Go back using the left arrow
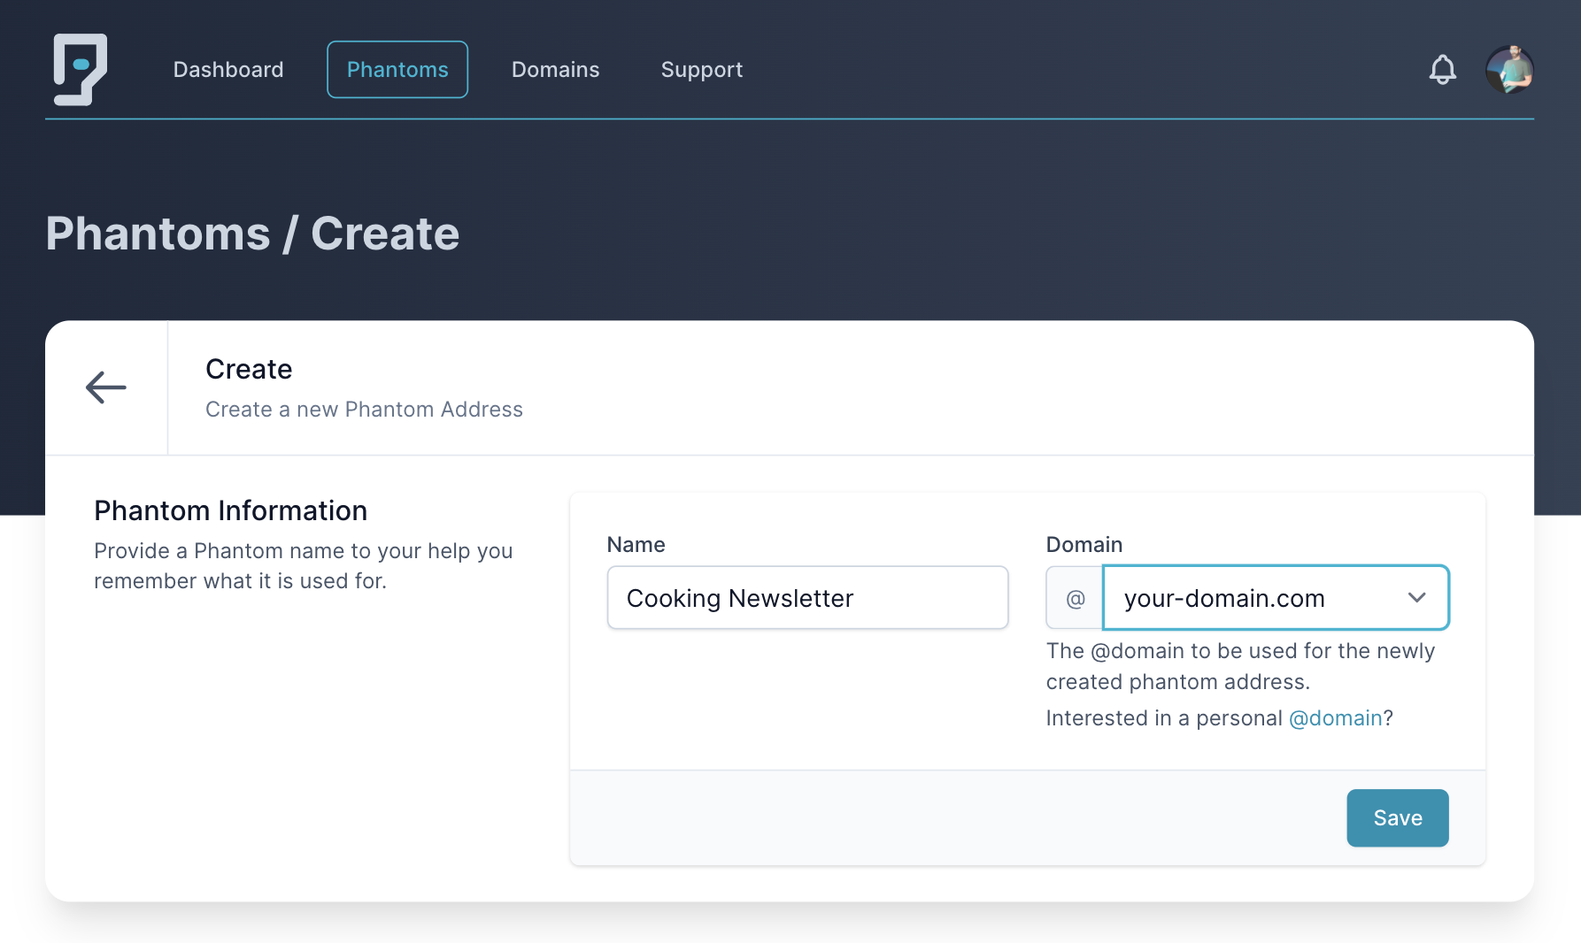Image resolution: width=1581 pixels, height=943 pixels. pyautogui.click(x=106, y=387)
